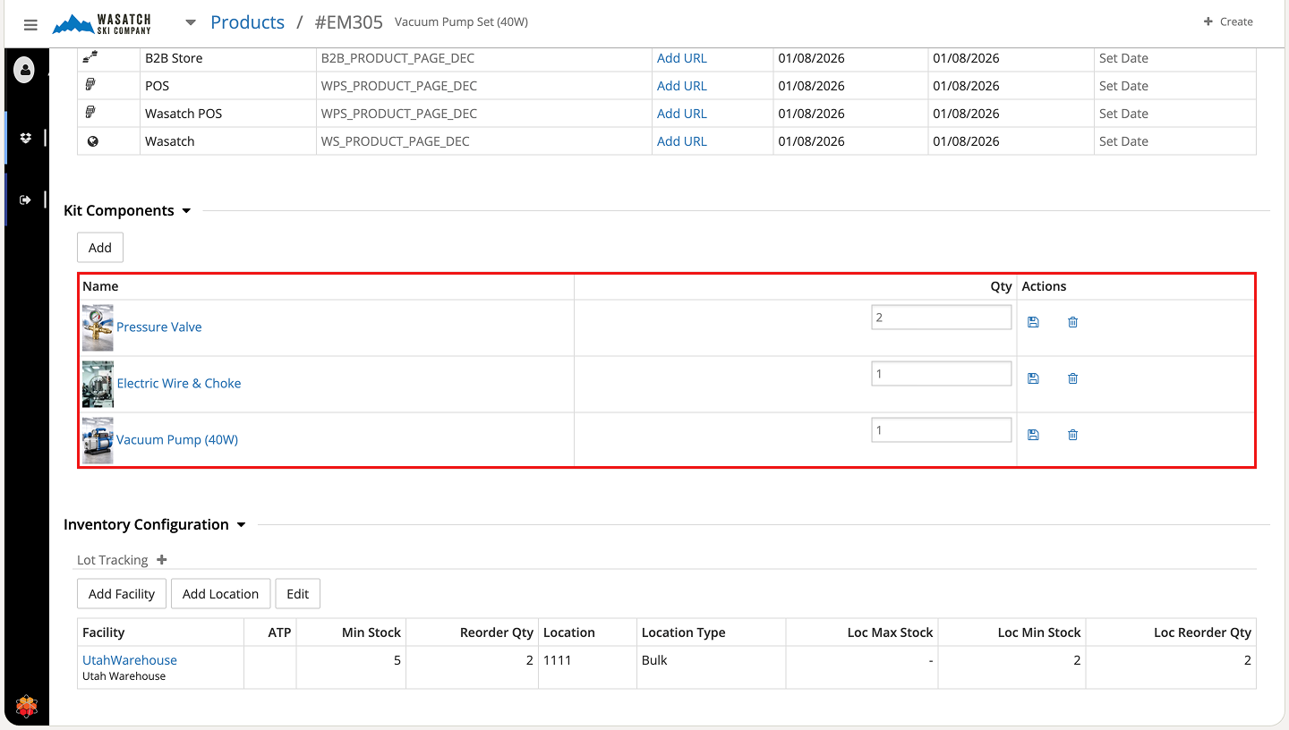Collapse the Kit Components section

pyautogui.click(x=186, y=211)
